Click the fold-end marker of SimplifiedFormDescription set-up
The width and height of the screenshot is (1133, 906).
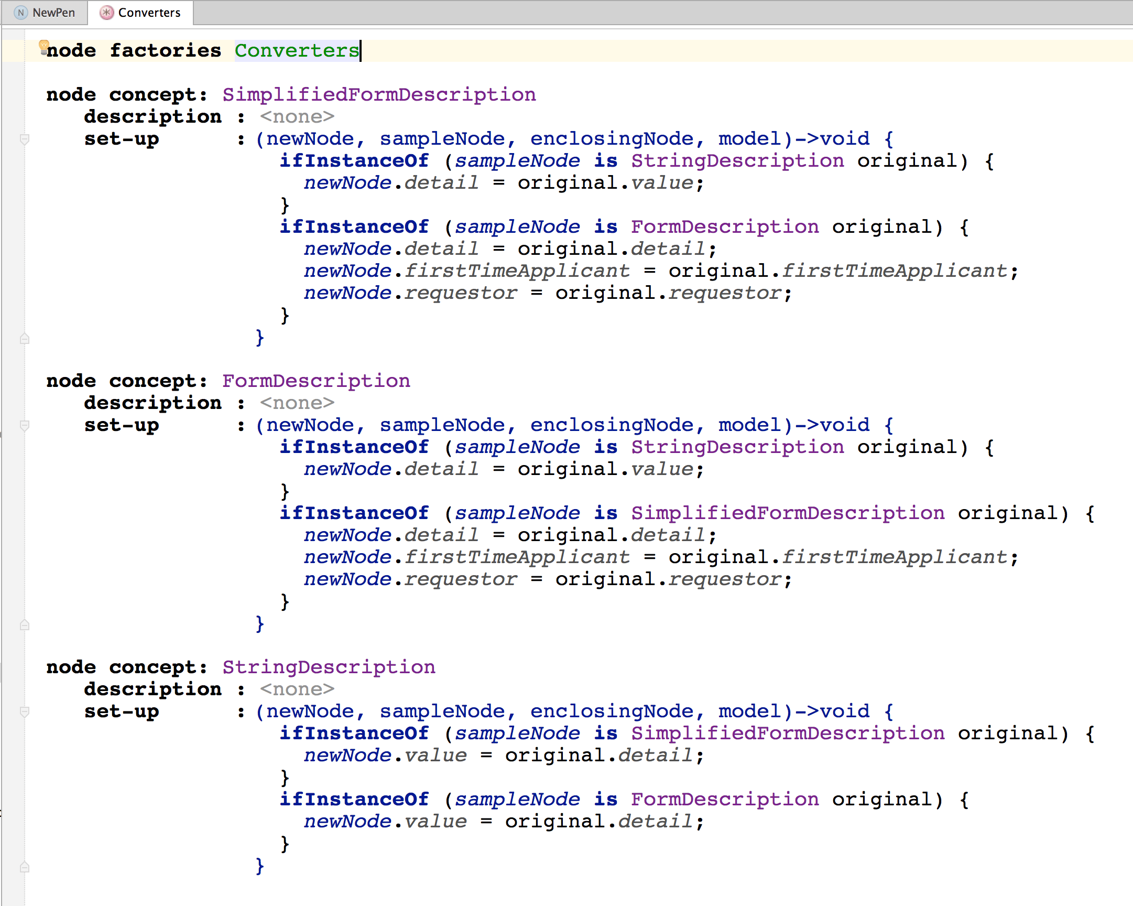tap(24, 339)
